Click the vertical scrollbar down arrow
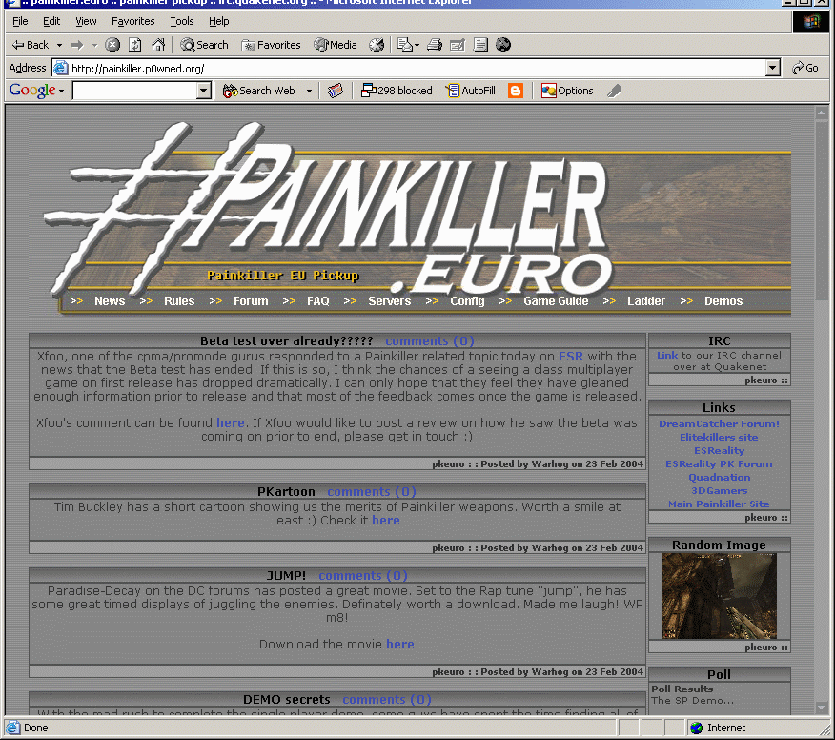 (821, 708)
